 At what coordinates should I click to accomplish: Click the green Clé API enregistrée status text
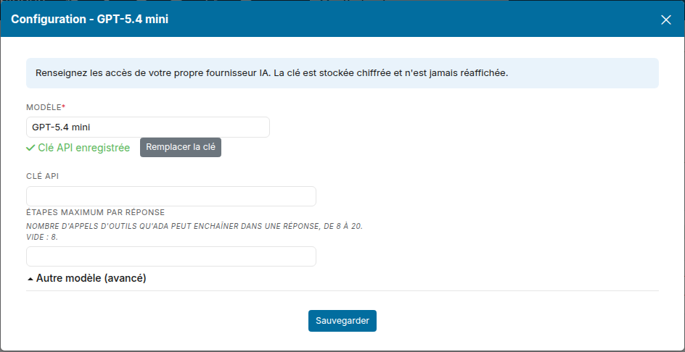(78, 148)
